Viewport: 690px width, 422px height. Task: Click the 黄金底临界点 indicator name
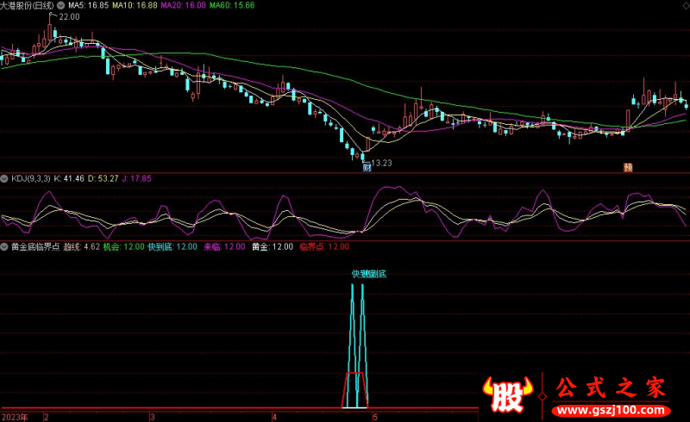click(35, 246)
